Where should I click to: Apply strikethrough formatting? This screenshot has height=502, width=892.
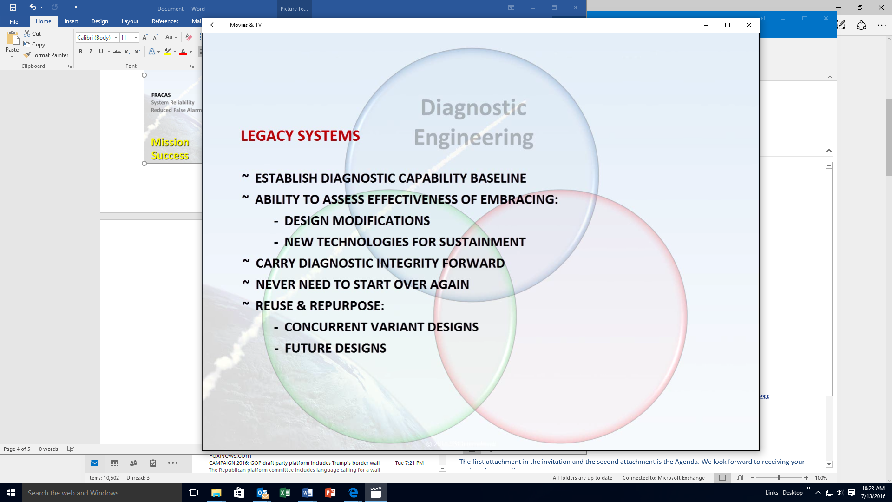coord(117,52)
